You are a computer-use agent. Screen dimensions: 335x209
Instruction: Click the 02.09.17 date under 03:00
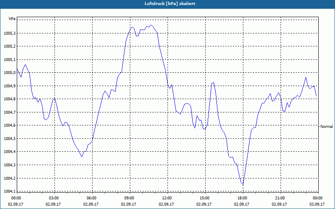tap(53, 204)
